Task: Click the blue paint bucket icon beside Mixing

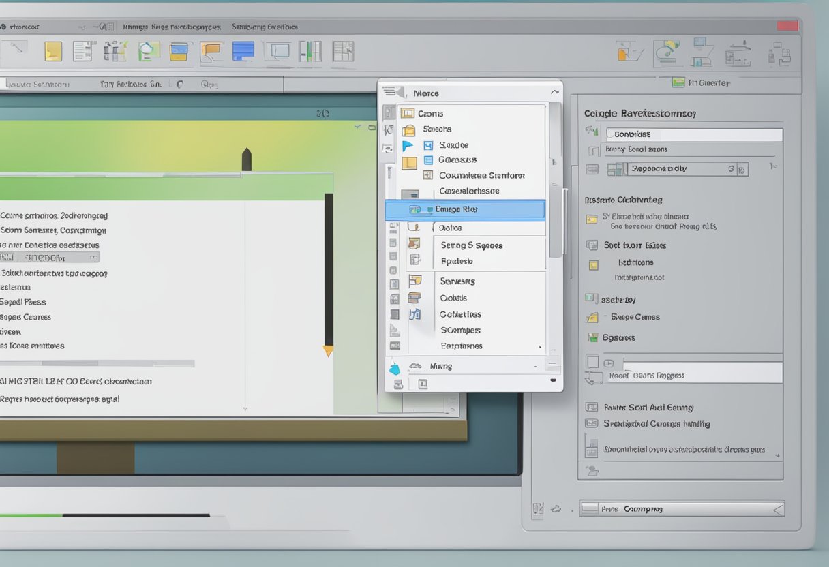Action: (394, 369)
